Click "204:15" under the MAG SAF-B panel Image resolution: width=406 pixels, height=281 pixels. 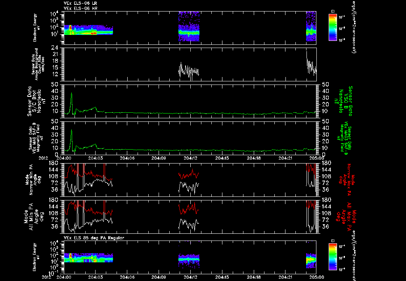coord(222,158)
